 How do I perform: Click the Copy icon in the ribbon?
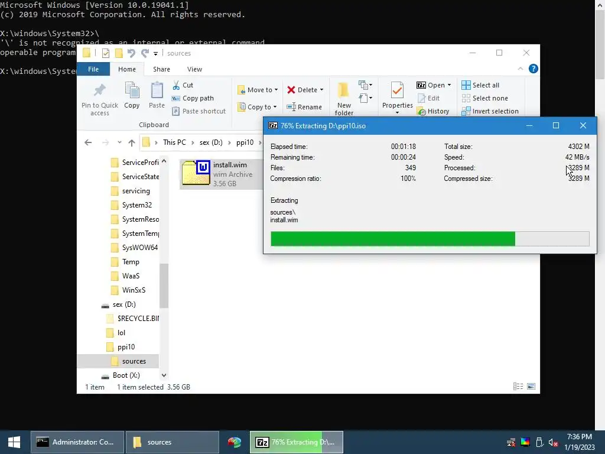click(x=132, y=90)
